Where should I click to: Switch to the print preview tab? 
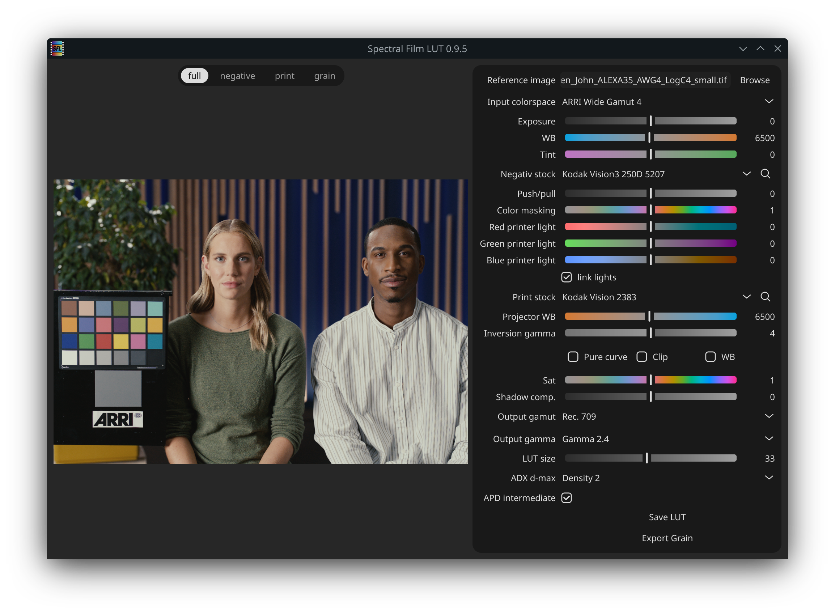284,76
